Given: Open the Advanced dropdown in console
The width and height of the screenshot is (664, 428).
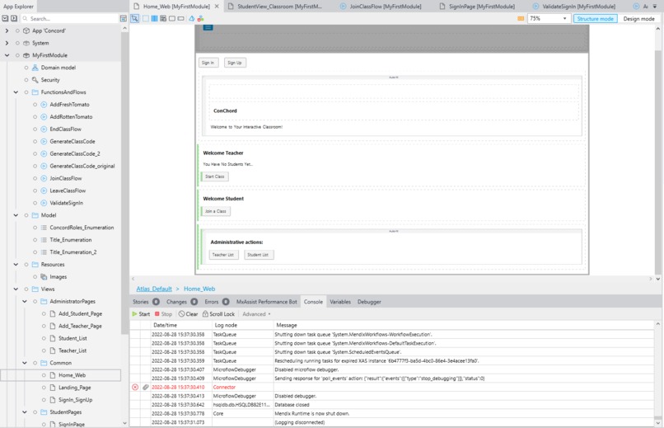Looking at the screenshot, I should tap(256, 314).
